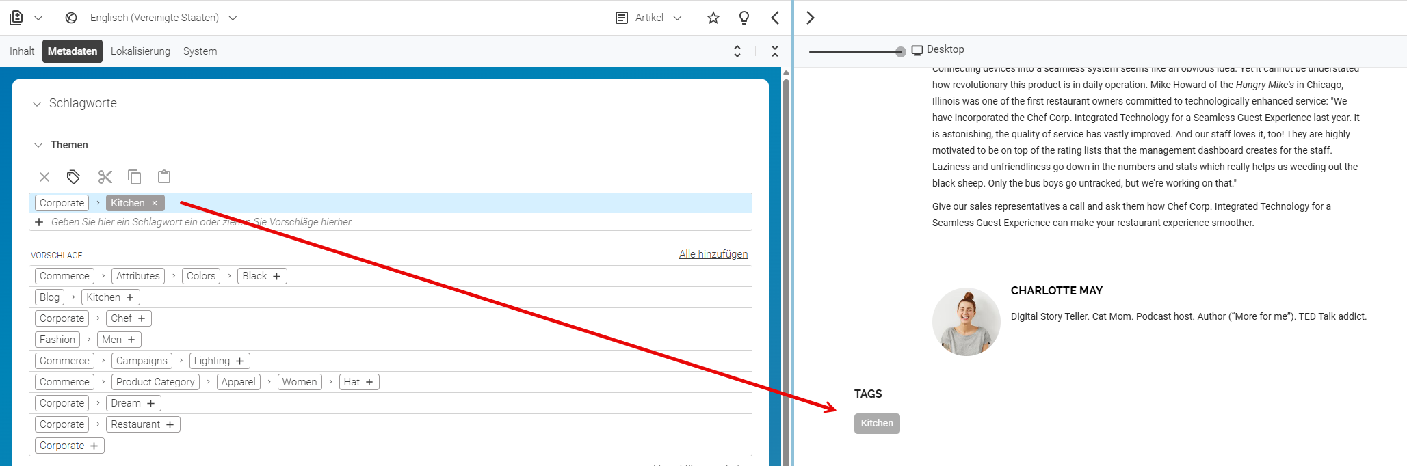Viewport: 1407px width, 466px height.
Task: Click the Kitchen tag in preview
Action: (877, 424)
